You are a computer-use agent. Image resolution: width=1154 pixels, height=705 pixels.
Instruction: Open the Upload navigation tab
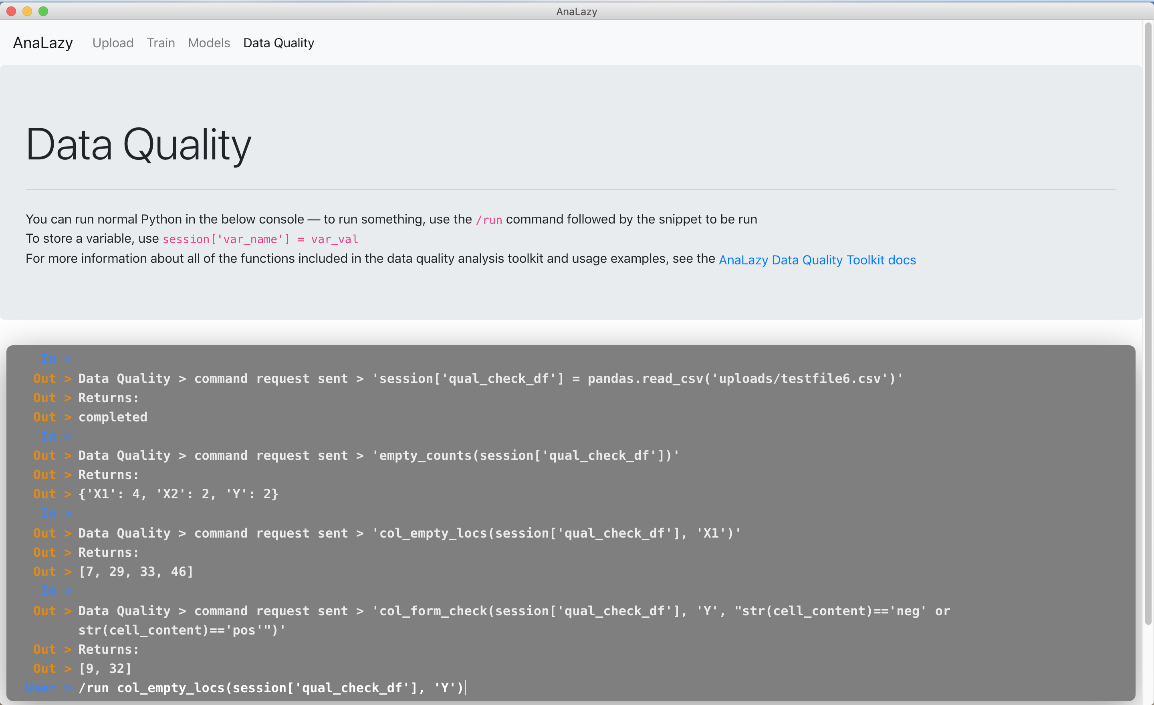[x=113, y=43]
